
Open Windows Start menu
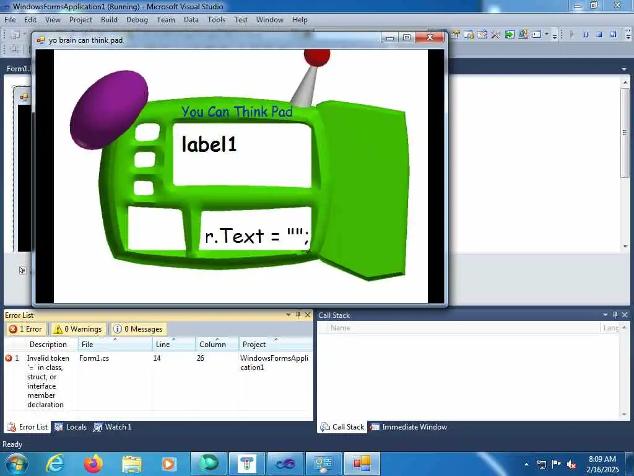tap(15, 464)
